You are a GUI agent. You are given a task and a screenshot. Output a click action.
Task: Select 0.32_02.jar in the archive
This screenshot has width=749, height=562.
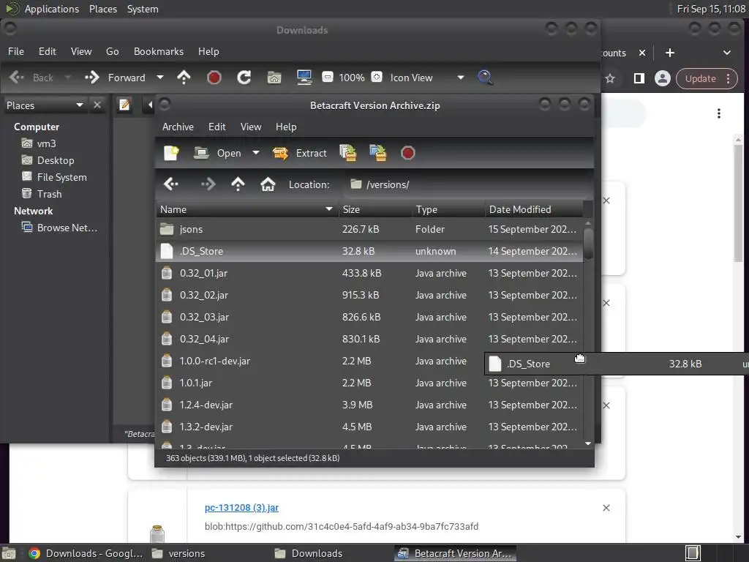(x=369, y=296)
